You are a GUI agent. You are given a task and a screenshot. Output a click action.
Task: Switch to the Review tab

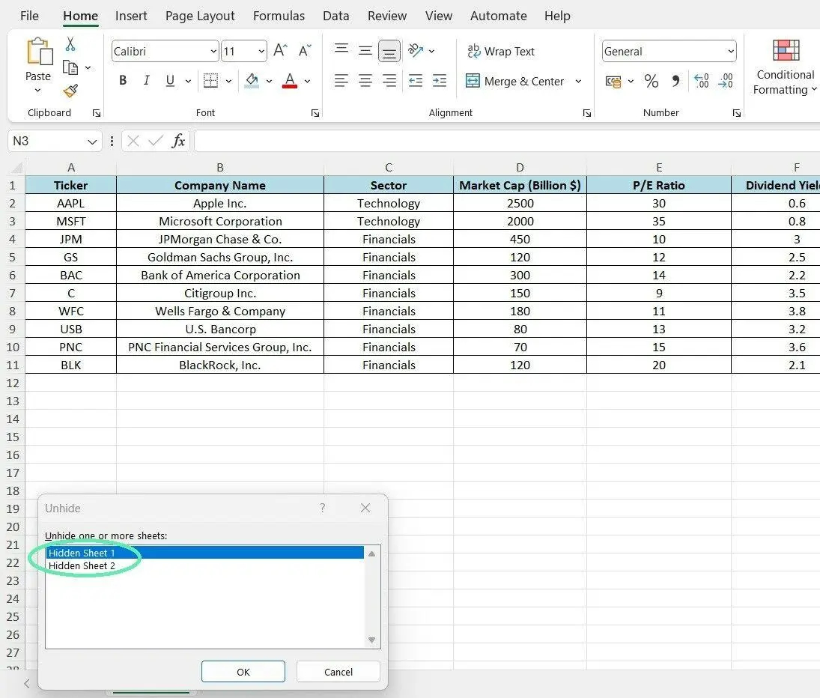pyautogui.click(x=387, y=16)
